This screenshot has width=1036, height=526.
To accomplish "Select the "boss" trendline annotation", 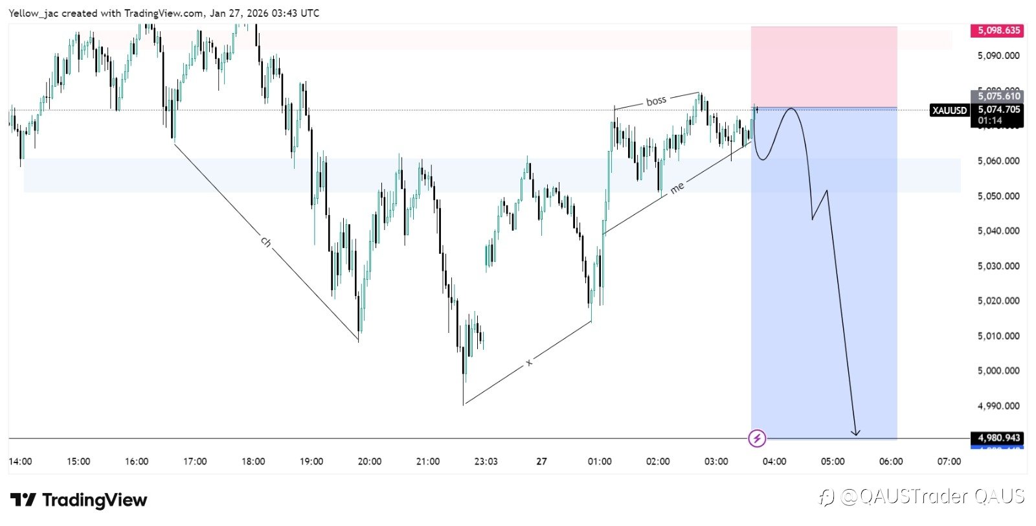I will [656, 101].
